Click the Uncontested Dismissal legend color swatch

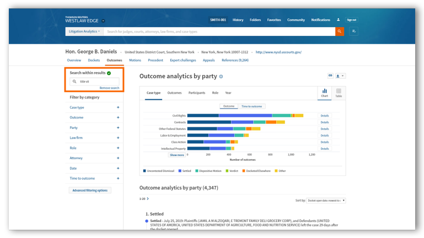tap(144, 171)
